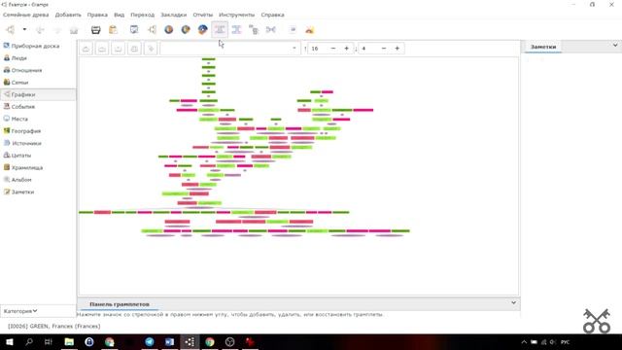Increase ancestor generations with the plus button

click(346, 49)
